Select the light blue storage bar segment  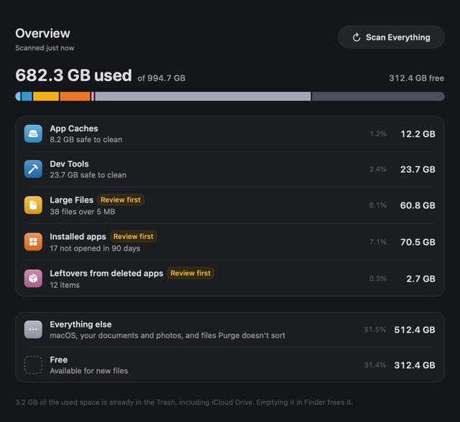pyautogui.click(x=18, y=96)
